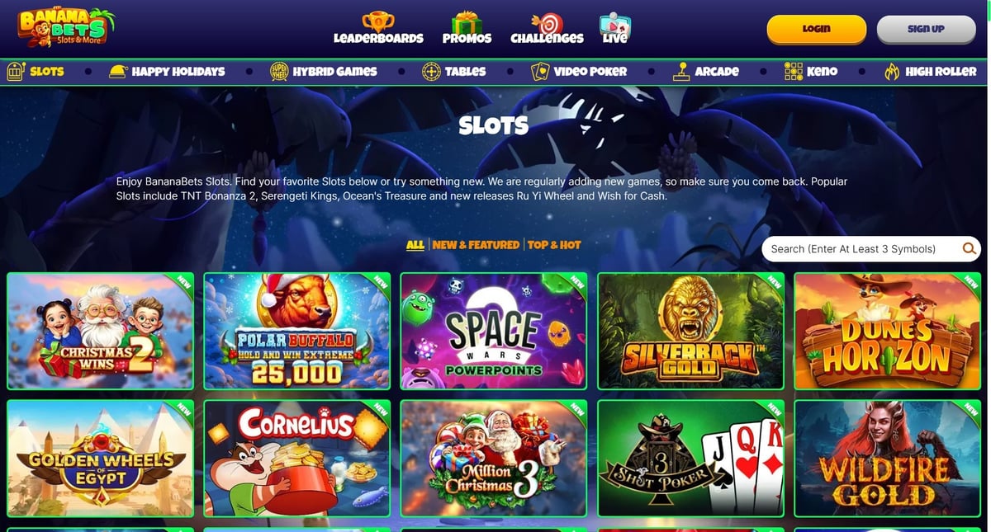Switch to the Top & Hot filter
The image size is (991, 532).
pyautogui.click(x=554, y=244)
